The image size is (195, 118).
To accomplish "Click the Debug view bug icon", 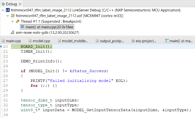I will tap(3, 4).
